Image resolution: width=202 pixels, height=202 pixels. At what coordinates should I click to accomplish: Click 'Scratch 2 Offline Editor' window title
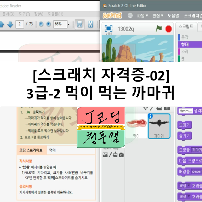click(x=127, y=6)
